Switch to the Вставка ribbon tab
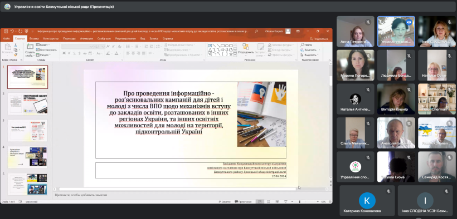Image resolution: width=457 pixels, height=219 pixels. (x=34, y=38)
